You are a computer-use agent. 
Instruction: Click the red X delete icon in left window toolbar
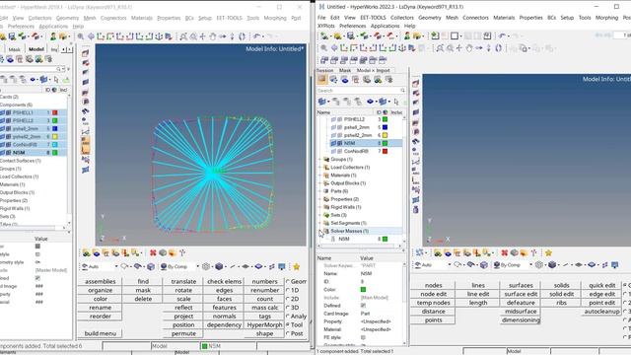(x=153, y=252)
